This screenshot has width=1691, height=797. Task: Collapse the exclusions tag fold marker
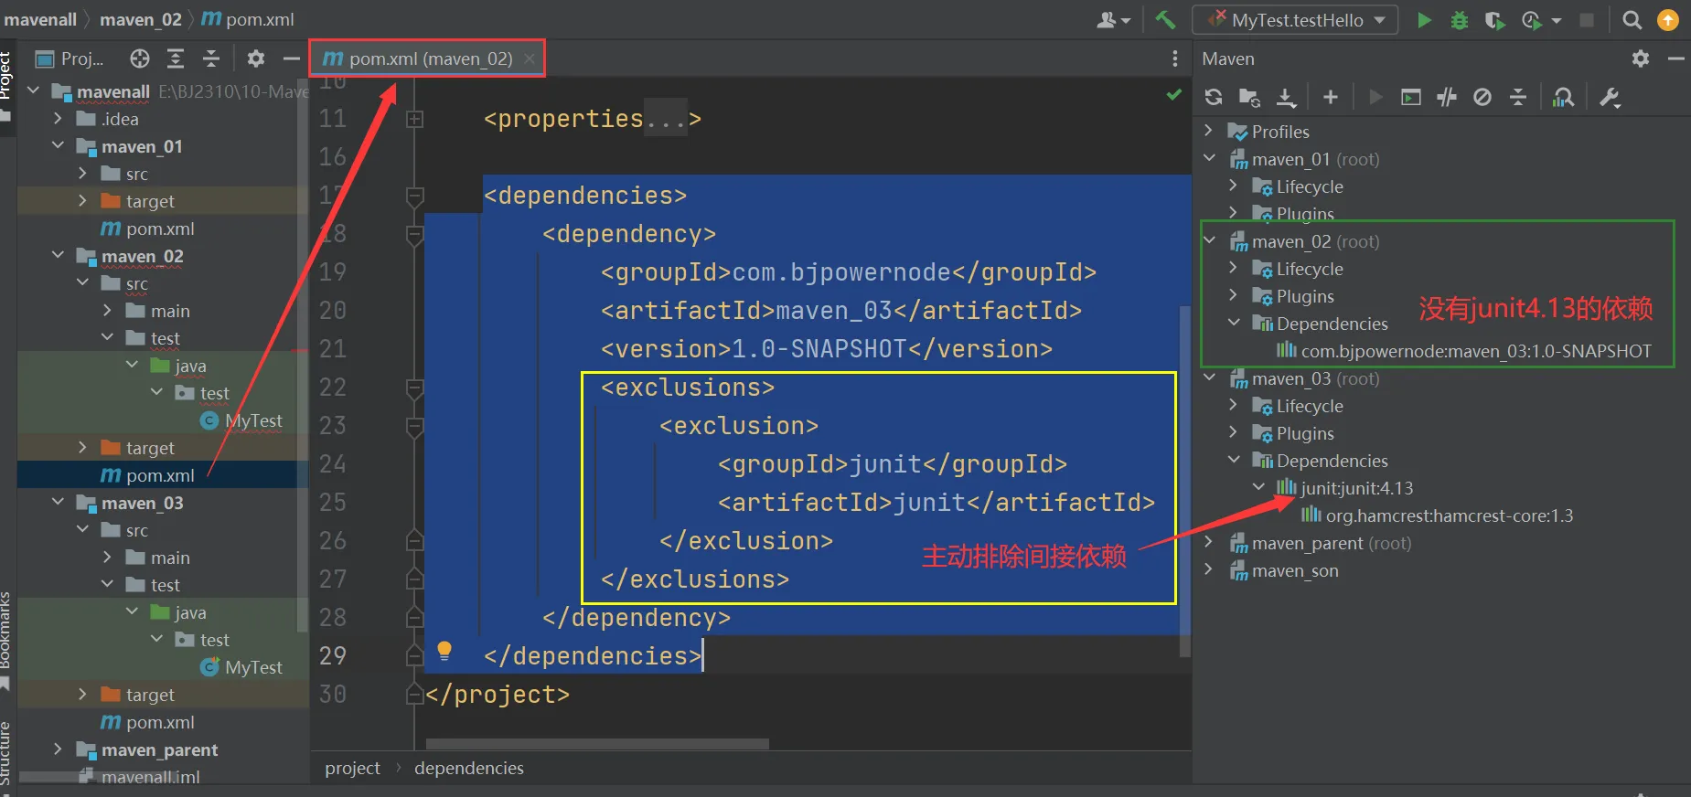[414, 388]
